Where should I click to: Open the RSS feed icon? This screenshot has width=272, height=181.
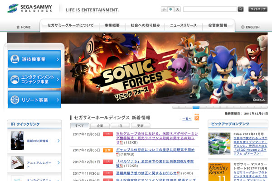coord(197,118)
